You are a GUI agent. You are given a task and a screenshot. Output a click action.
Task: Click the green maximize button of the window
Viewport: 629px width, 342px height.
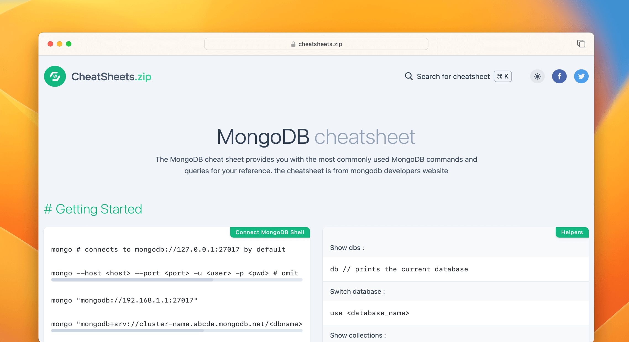[x=69, y=44]
